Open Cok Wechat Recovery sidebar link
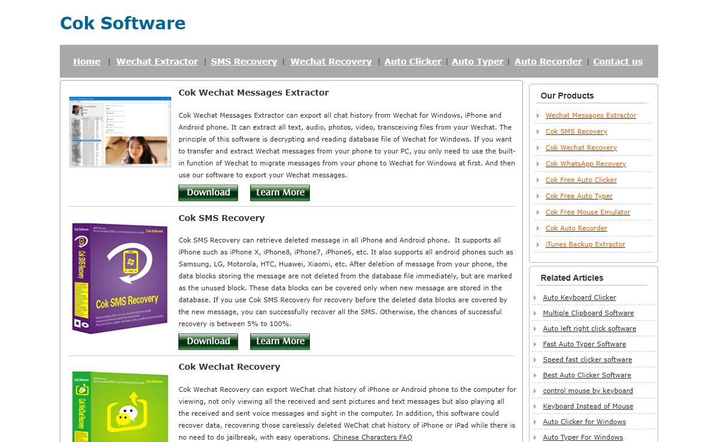 (581, 148)
